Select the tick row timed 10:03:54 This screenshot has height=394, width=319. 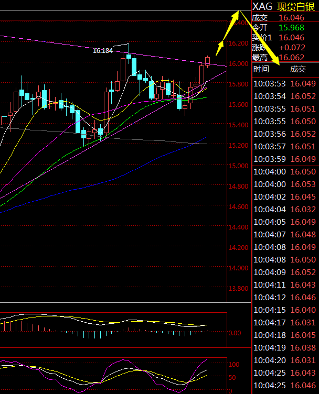(x=284, y=96)
